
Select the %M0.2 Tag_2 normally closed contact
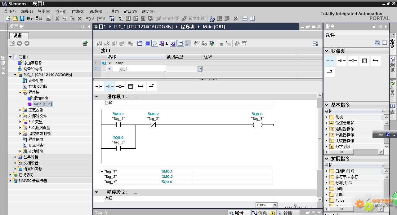pyautogui.click(x=153, y=125)
